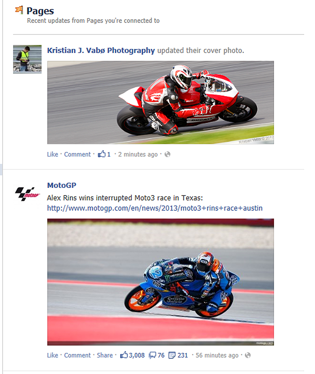Open Kristian J. Vabø Photography profile thumbnail
This screenshot has width=315, height=374.
27,59
